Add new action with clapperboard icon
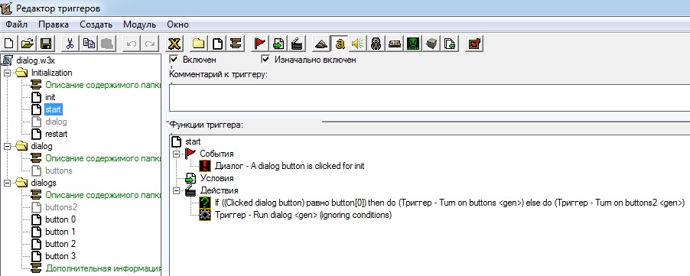The image size is (690, 276). click(x=298, y=44)
